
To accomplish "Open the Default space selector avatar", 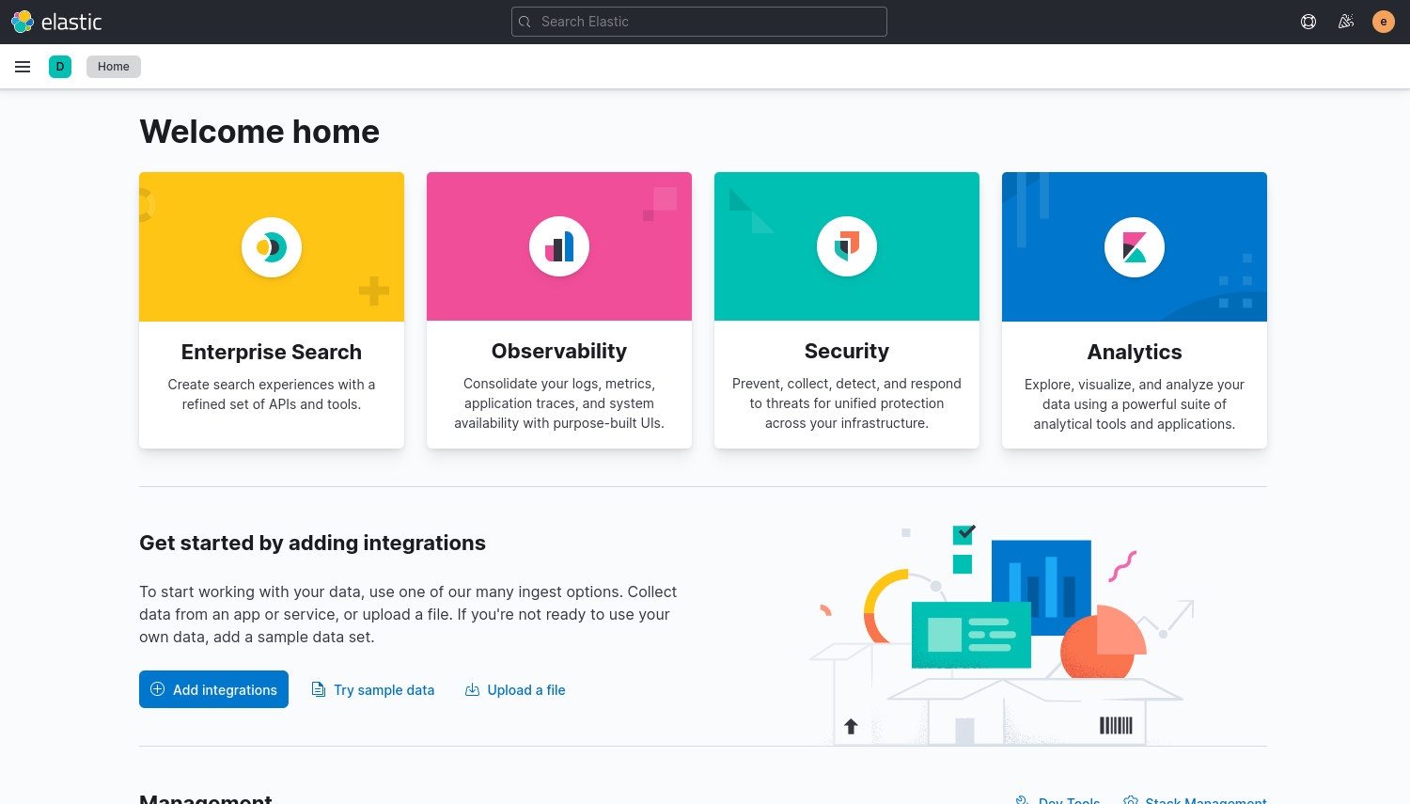I will (60, 67).
